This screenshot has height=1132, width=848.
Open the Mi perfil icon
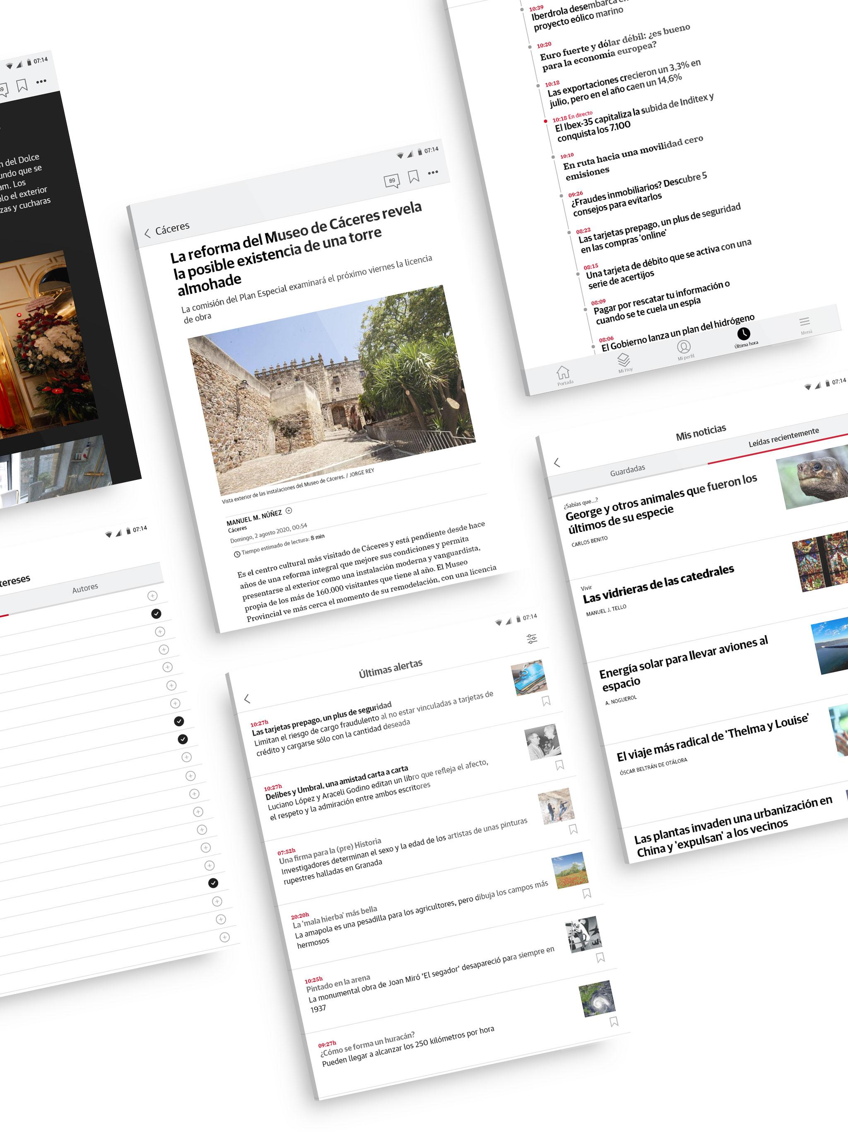[x=684, y=347]
